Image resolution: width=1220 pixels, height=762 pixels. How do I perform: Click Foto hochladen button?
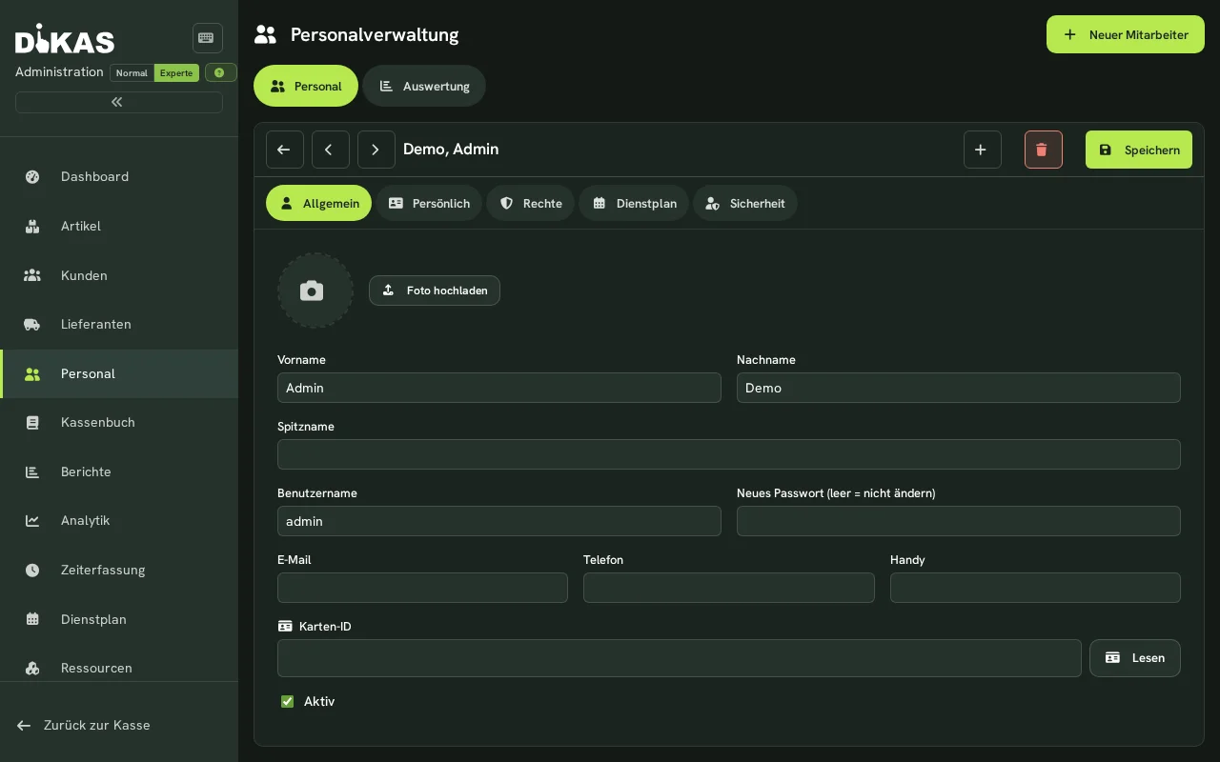(435, 291)
